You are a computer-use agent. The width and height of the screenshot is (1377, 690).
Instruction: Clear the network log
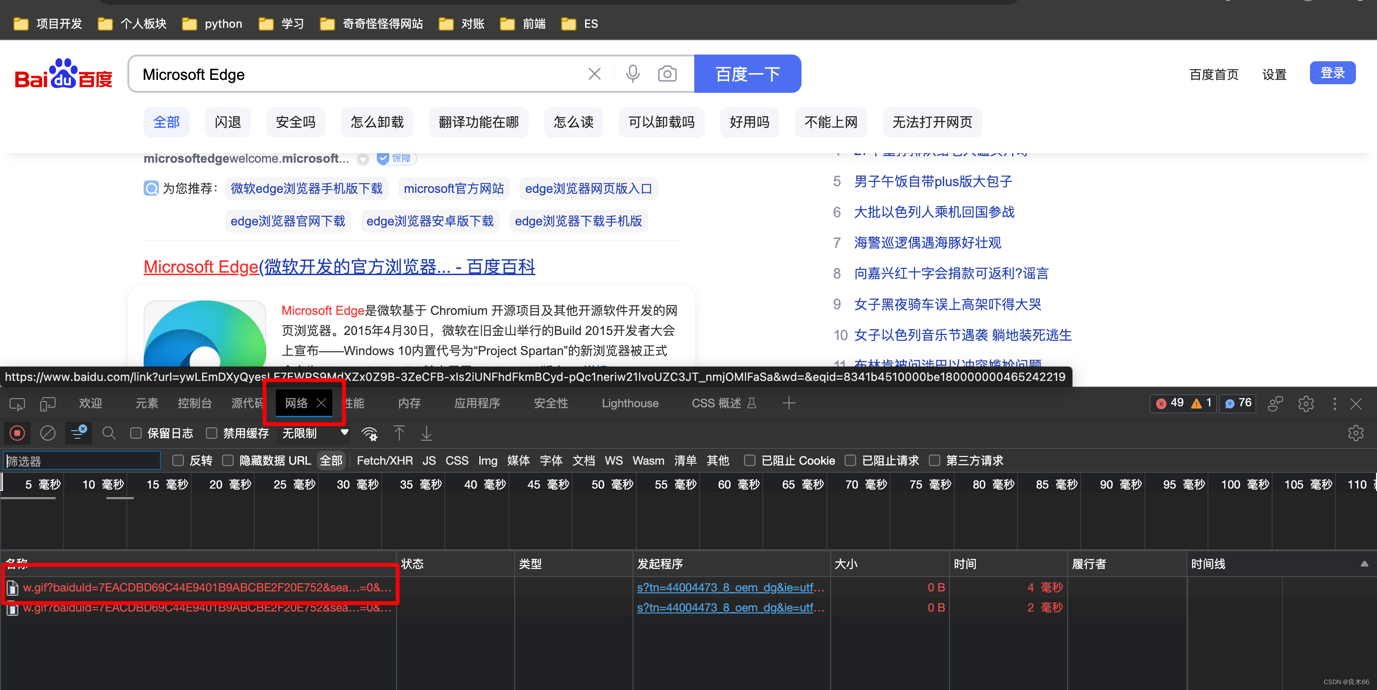[x=47, y=433]
